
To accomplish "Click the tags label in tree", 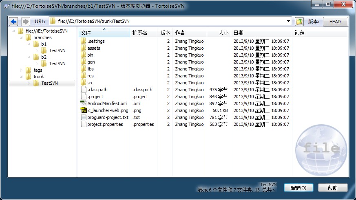I will (38, 70).
